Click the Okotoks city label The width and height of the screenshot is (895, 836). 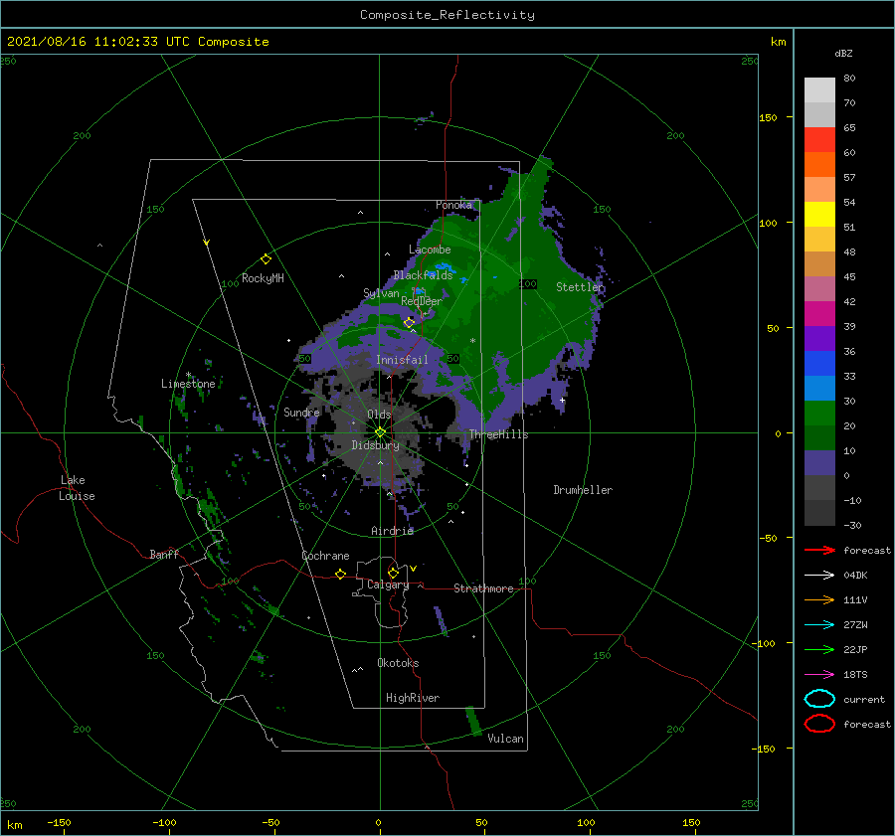coord(398,663)
